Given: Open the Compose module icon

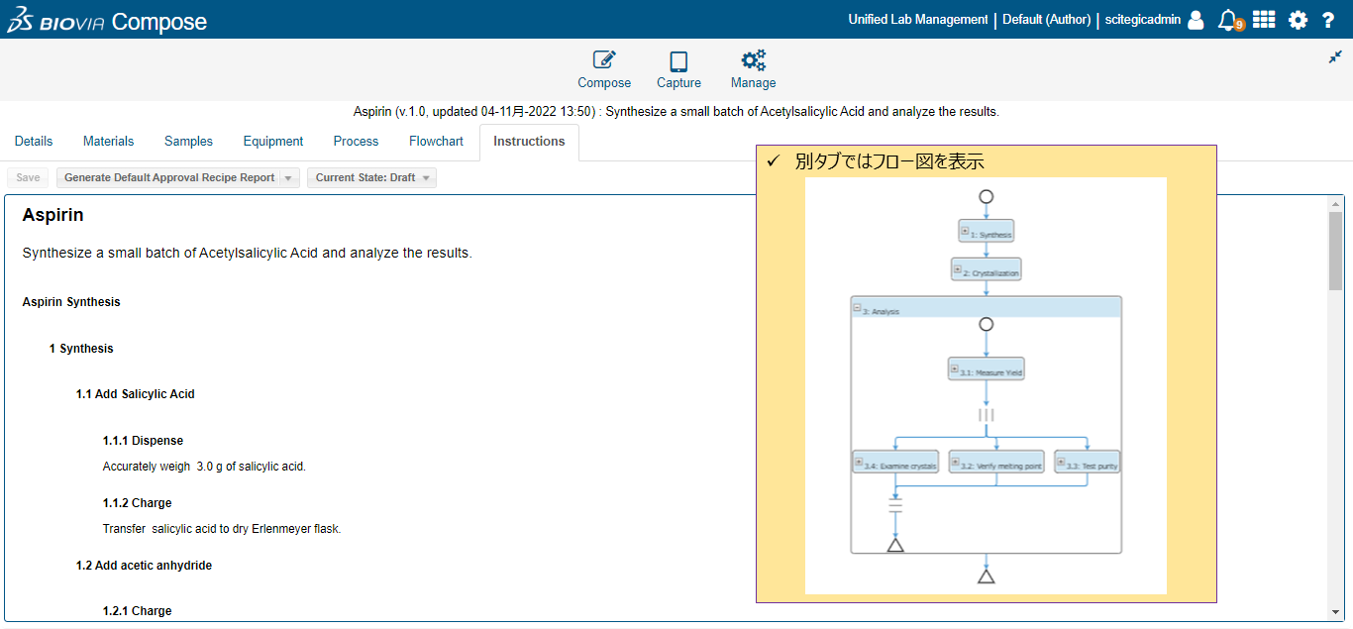Looking at the screenshot, I should coord(604,61).
